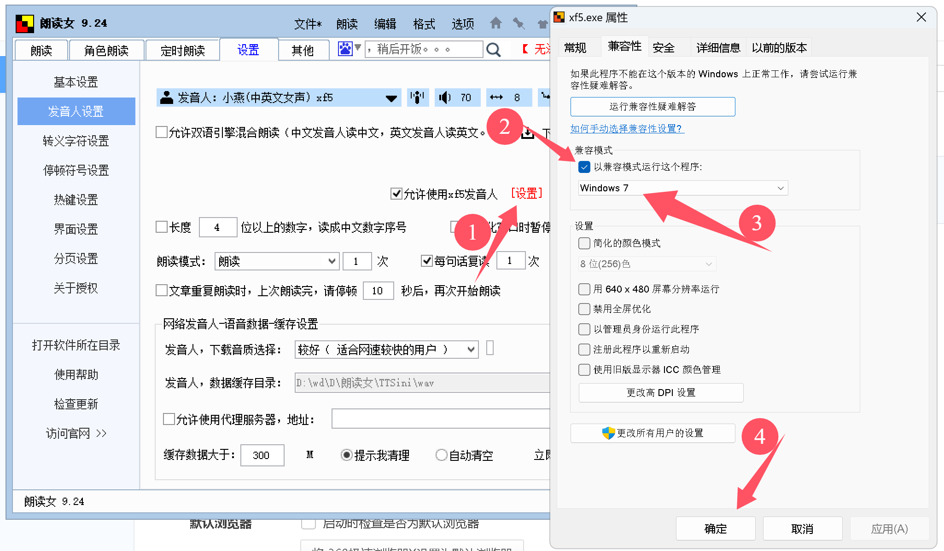This screenshot has height=551, width=944.
Task: Select the 提示我清理 radio button
Action: pos(346,455)
